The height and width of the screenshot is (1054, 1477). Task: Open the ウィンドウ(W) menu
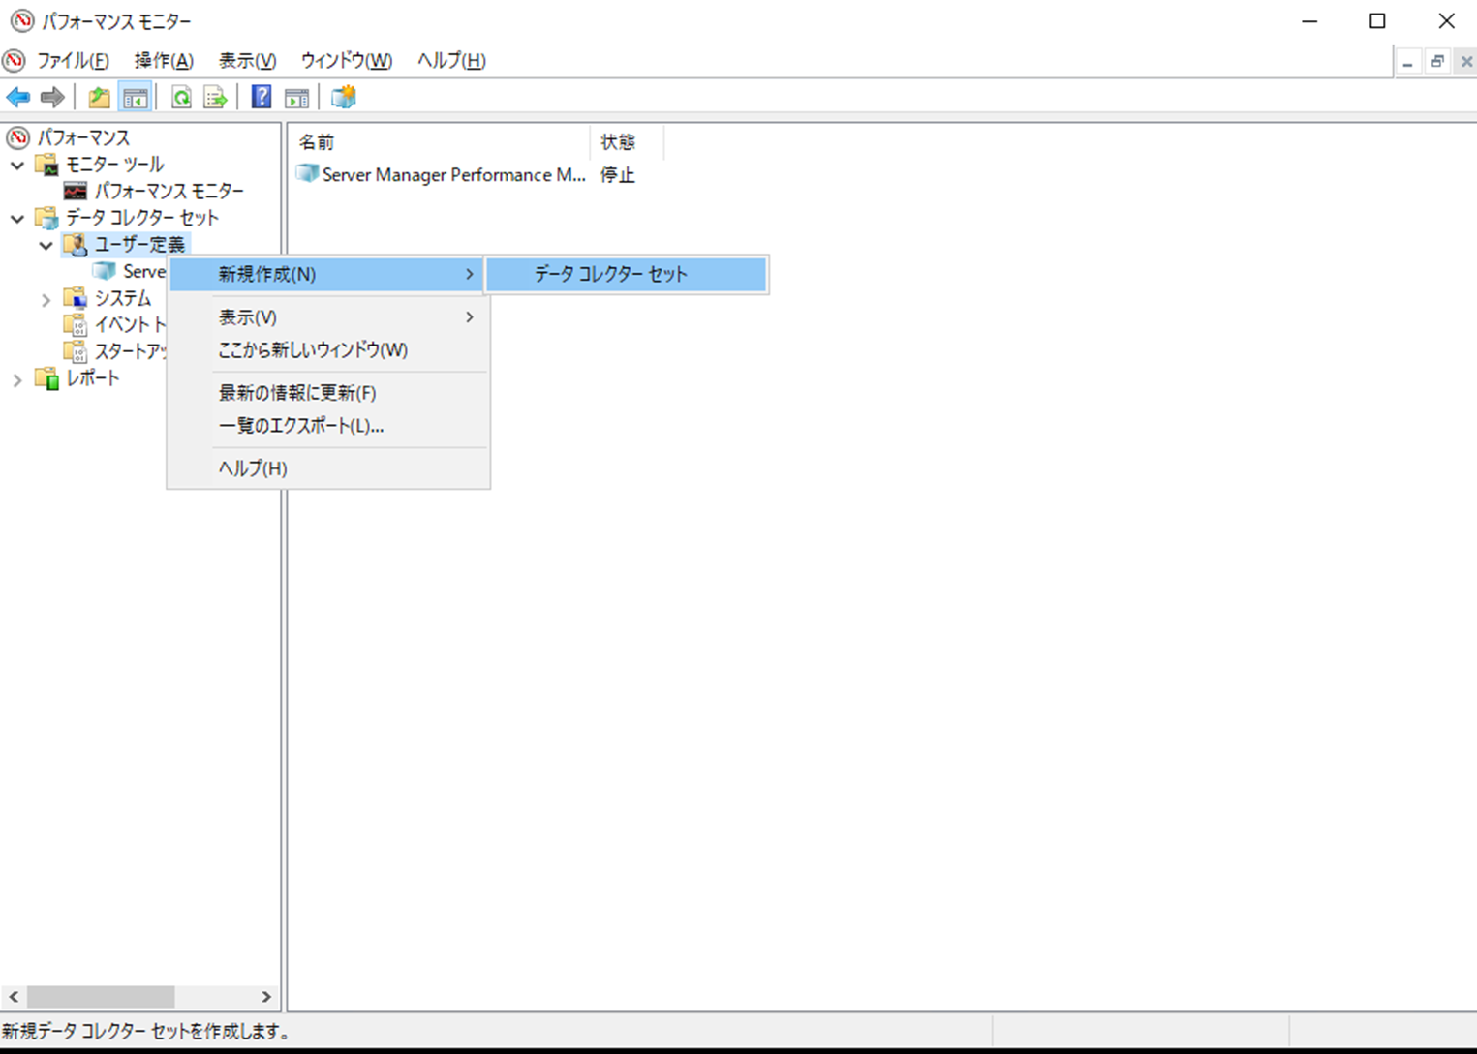pyautogui.click(x=346, y=60)
